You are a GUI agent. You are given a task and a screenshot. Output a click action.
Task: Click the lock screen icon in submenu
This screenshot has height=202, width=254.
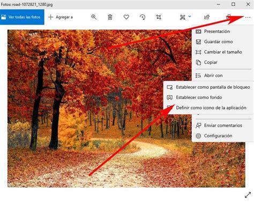point(169,87)
